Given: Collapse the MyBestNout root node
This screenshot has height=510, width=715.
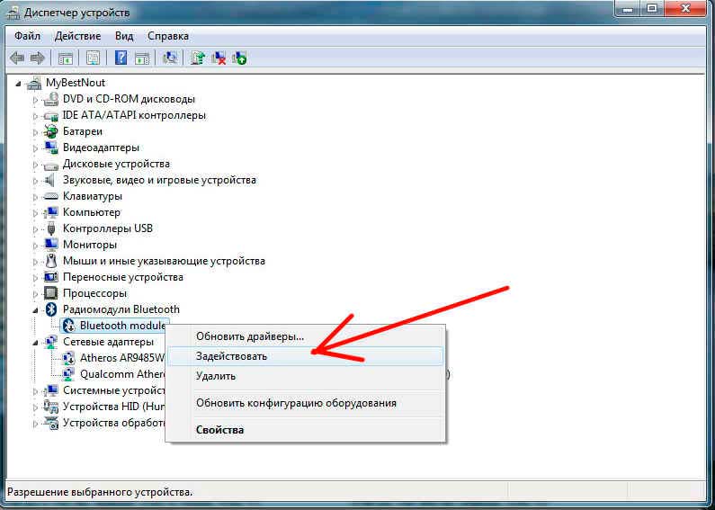Looking at the screenshot, I should (18, 84).
